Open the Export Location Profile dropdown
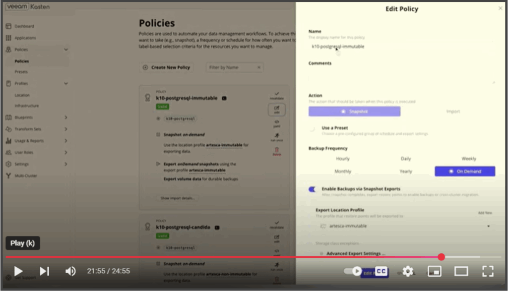Screen dimensions: 508x292 [x=405, y=226]
